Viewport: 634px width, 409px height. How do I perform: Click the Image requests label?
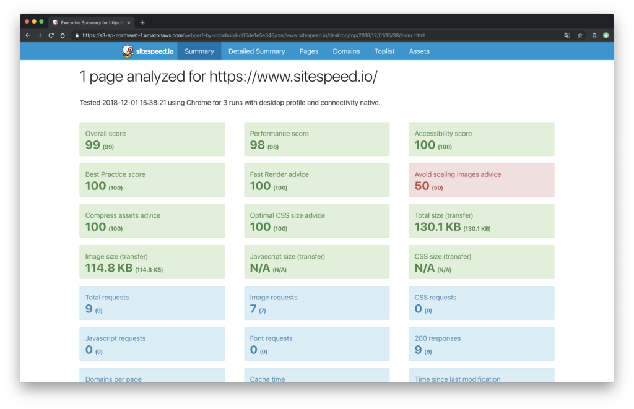273,298
